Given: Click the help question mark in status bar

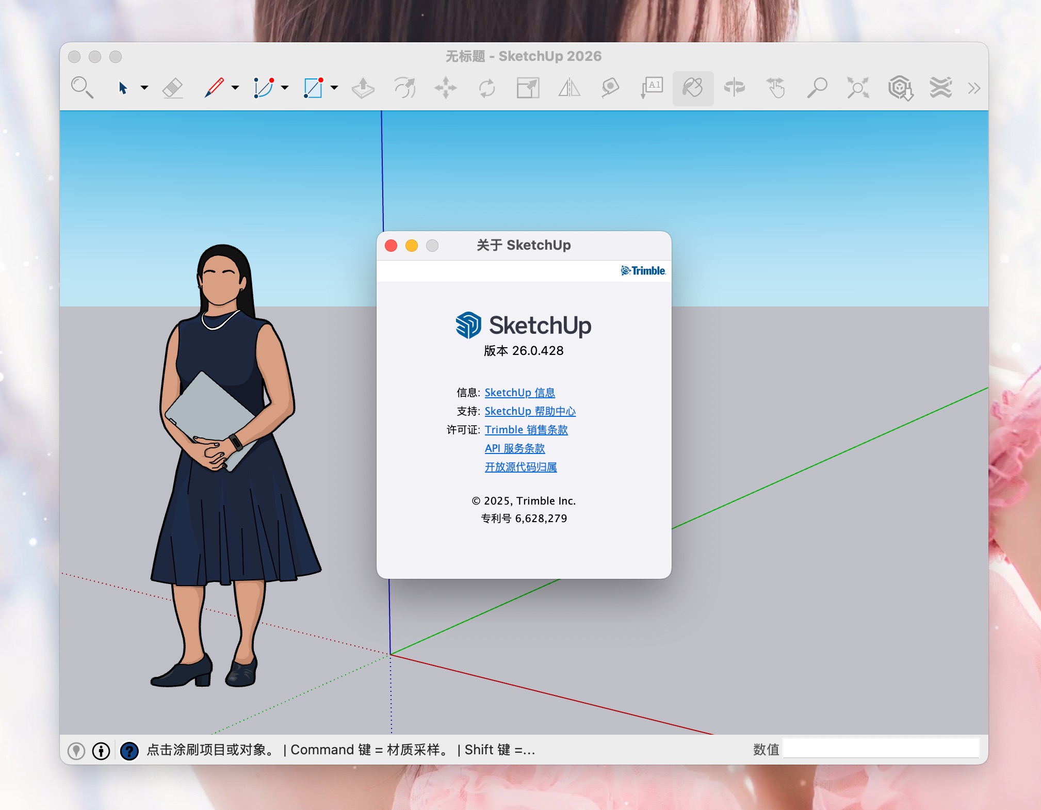Looking at the screenshot, I should (x=129, y=751).
